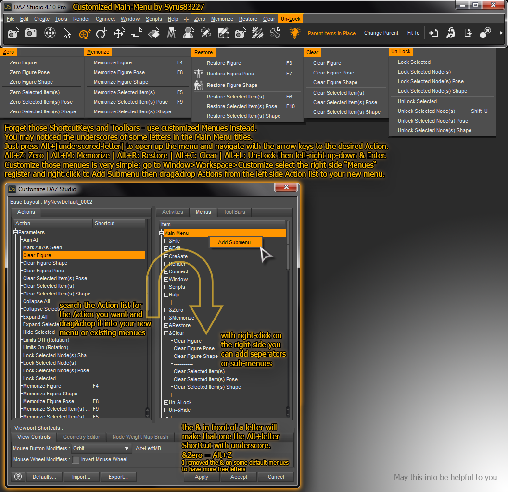The width and height of the screenshot is (508, 492).
Task: Switch to the Tool Bars tab
Action: pyautogui.click(x=234, y=212)
